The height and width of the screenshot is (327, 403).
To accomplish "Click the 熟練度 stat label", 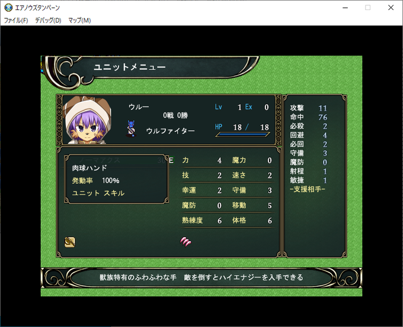I will [x=192, y=221].
